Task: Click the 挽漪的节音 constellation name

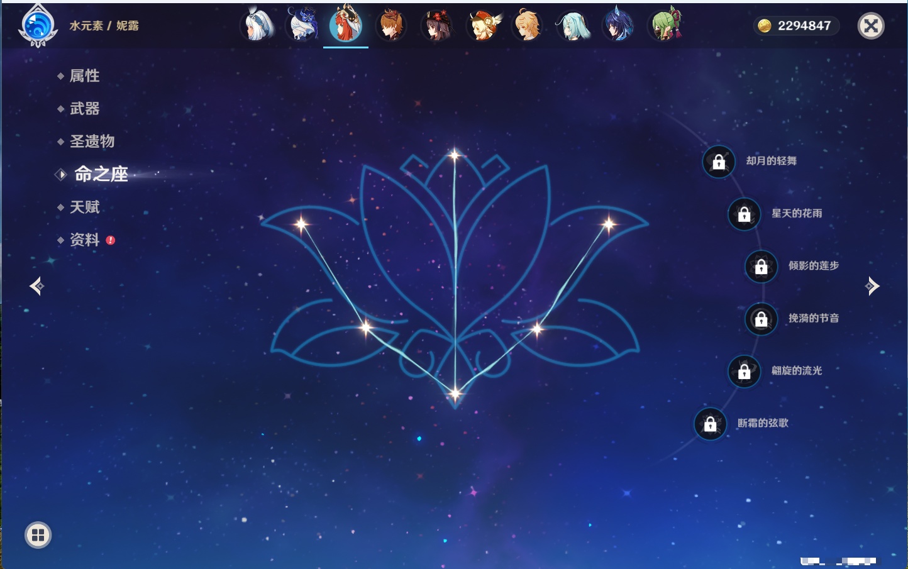Action: [814, 318]
